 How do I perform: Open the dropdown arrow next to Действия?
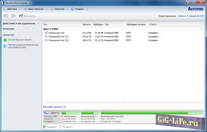pyautogui.click(x=20, y=9)
